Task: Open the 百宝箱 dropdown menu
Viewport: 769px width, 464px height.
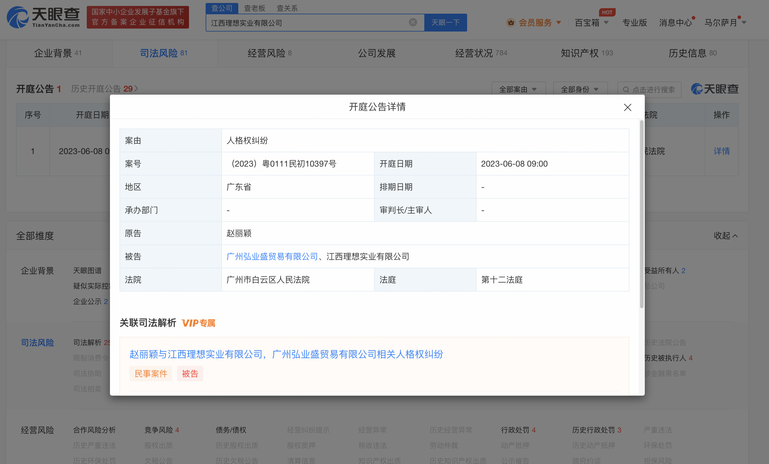Action: pyautogui.click(x=606, y=23)
